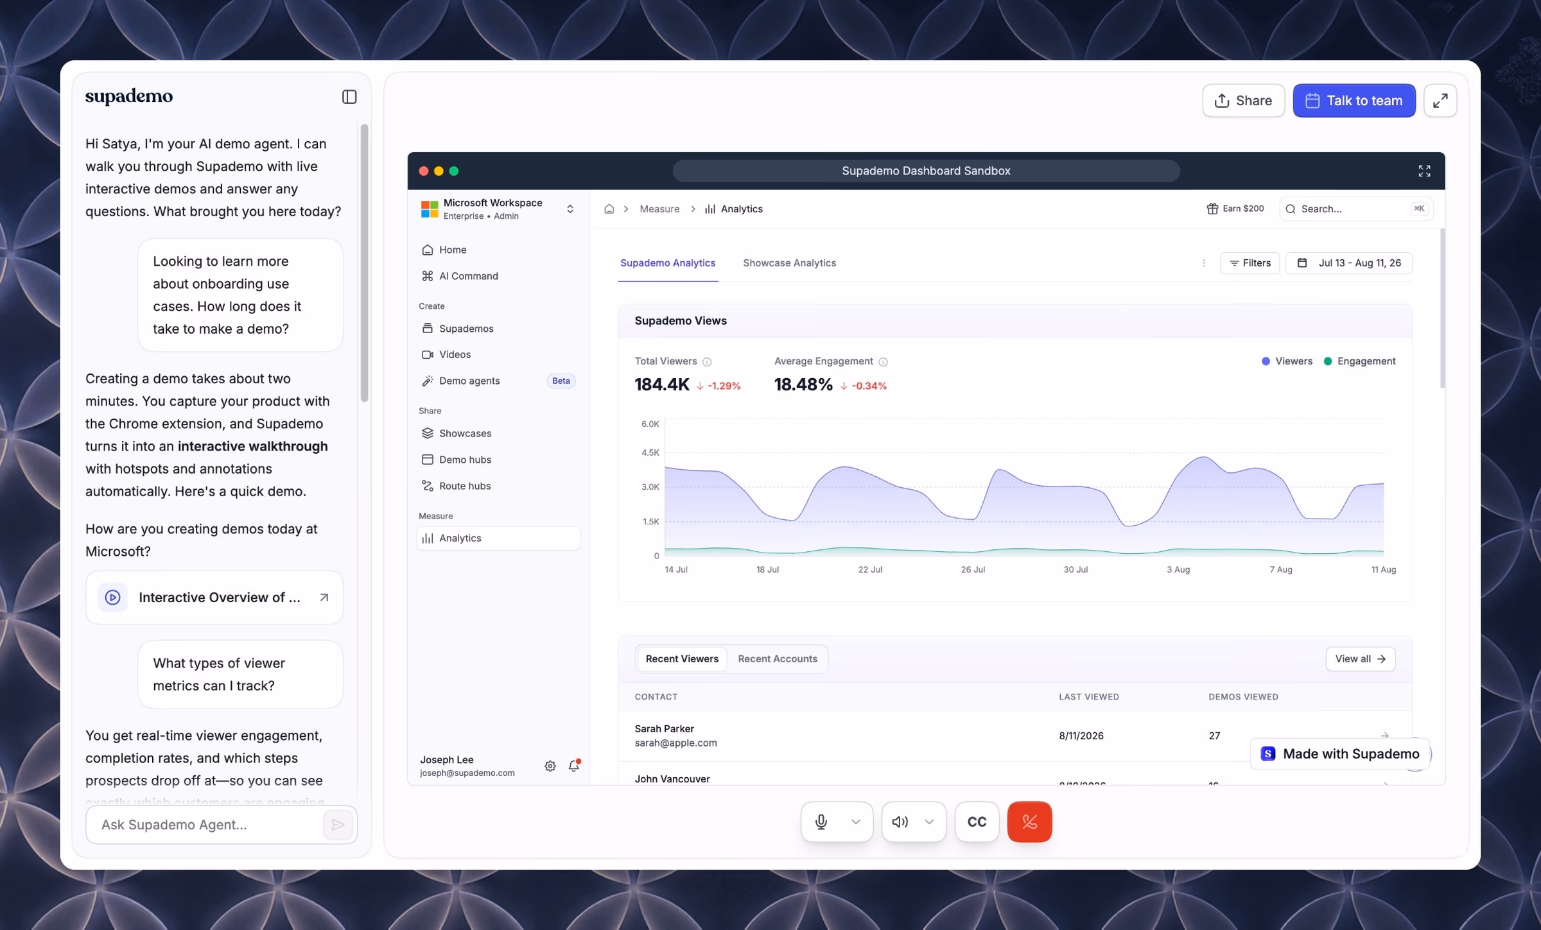The height and width of the screenshot is (930, 1541).
Task: Click the send message arrow icon
Action: (338, 825)
